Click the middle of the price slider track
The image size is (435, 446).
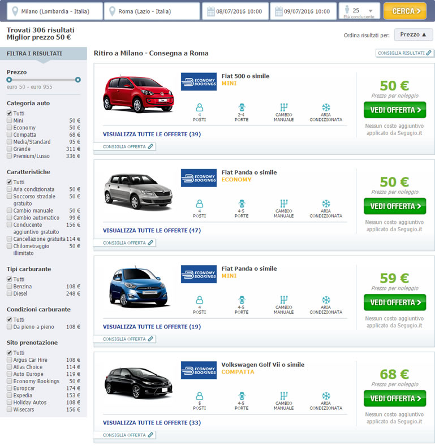[44, 80]
